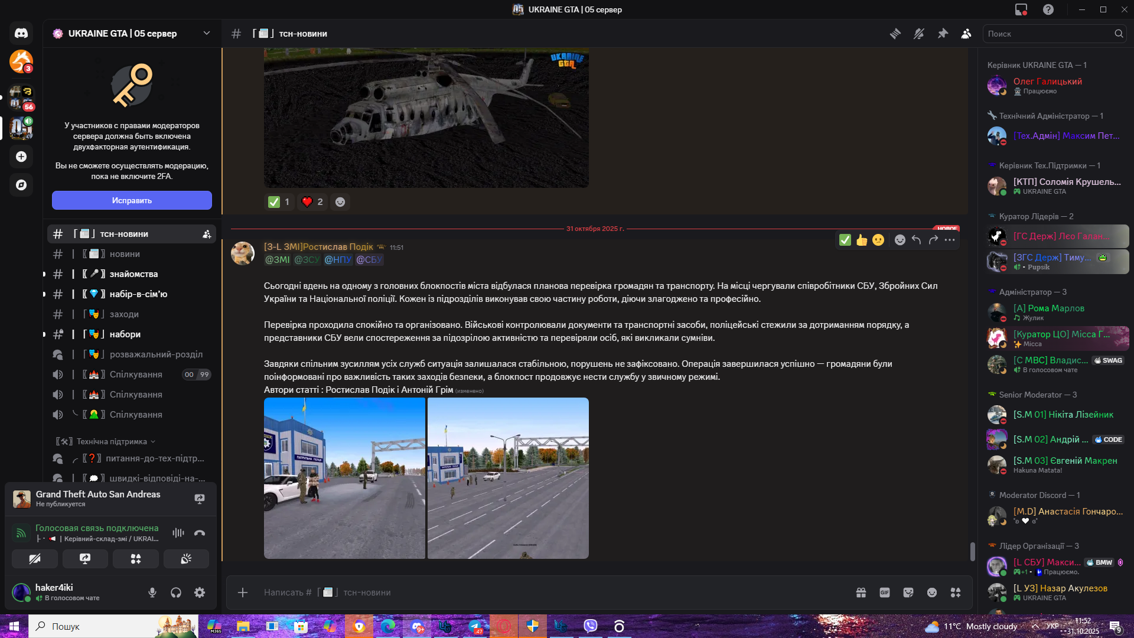Toggle the green checkmark reaction with count 1
Viewport: 1134px width, 638px height.
279,202
